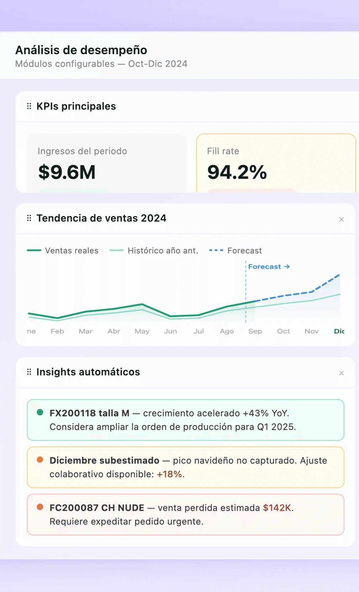Grab the Tendencia de ventas drag handle
Image resolution: width=359 pixels, height=592 pixels.
coord(29,218)
